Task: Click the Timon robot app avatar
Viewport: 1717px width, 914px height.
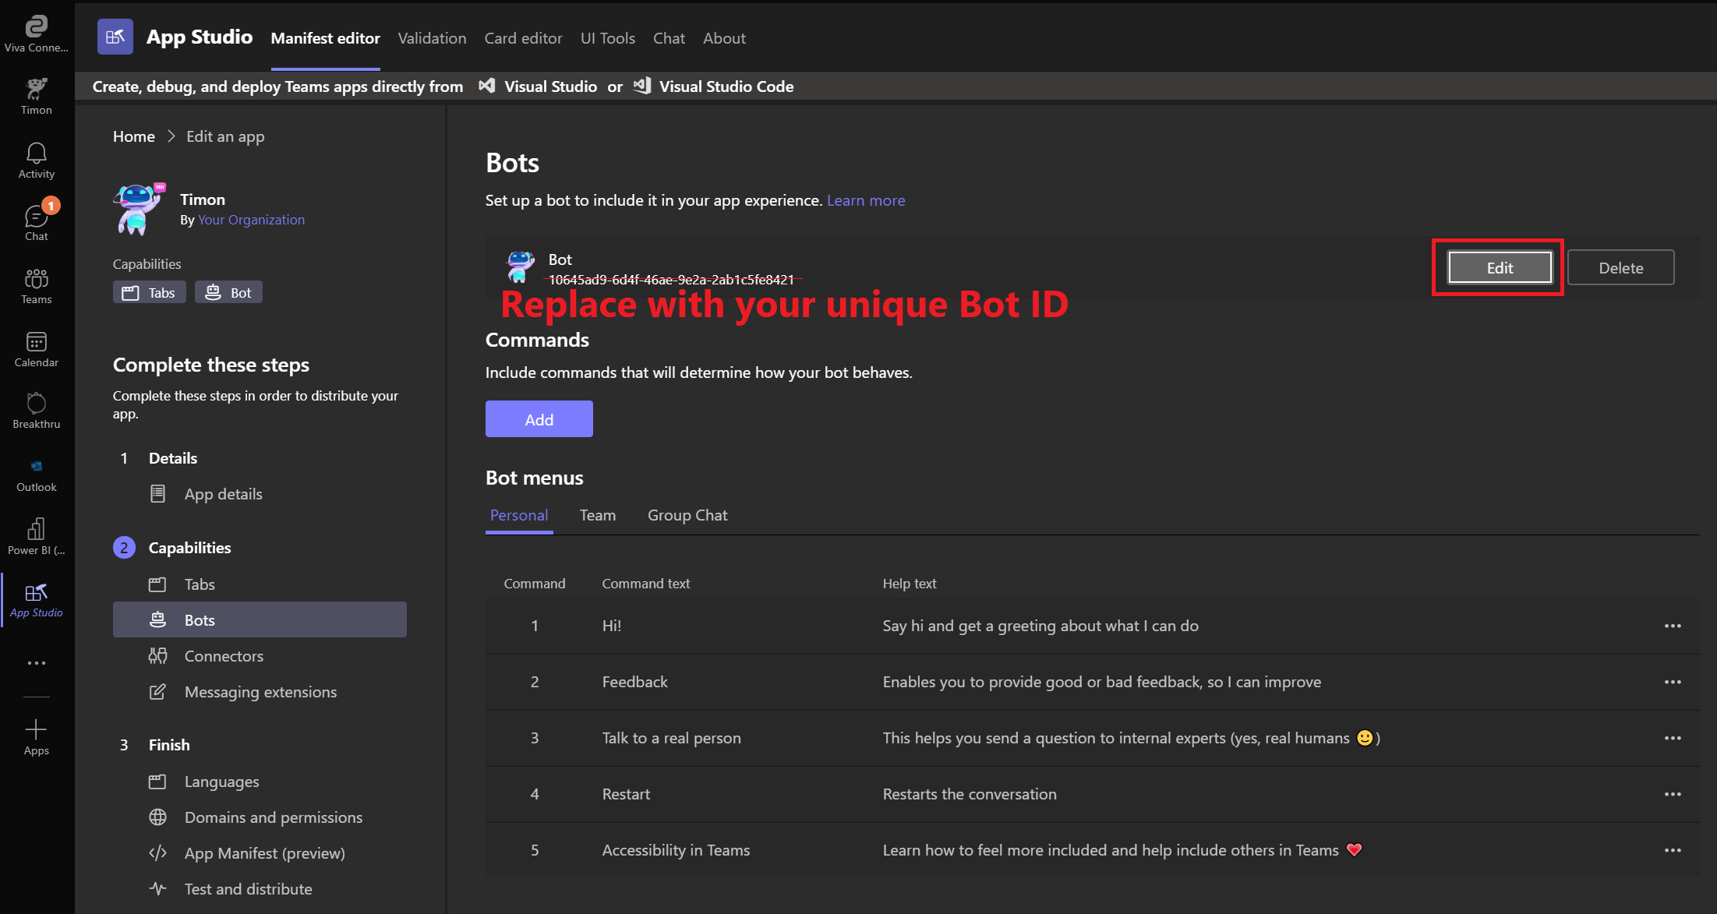Action: click(x=140, y=209)
